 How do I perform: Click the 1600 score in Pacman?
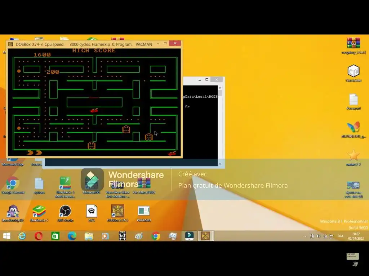tap(42, 55)
